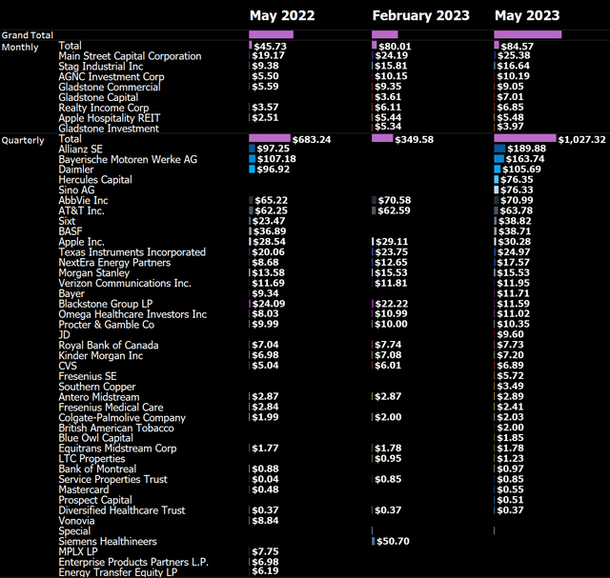Image resolution: width=610 pixels, height=578 pixels.
Task: Click Monthly total value $80.01
Action: (x=395, y=47)
